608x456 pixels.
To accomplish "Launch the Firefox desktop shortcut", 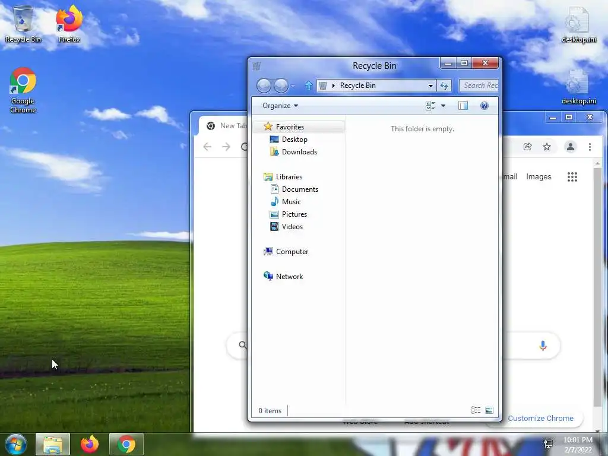I will point(69,24).
